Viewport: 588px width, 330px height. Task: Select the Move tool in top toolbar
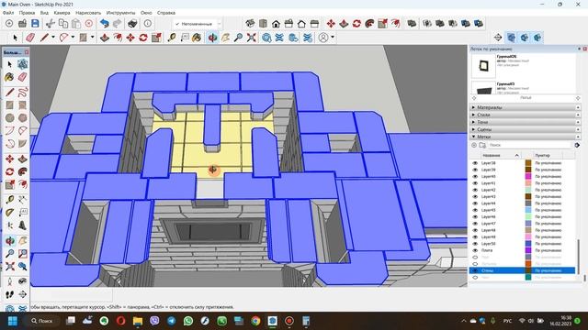click(x=130, y=38)
